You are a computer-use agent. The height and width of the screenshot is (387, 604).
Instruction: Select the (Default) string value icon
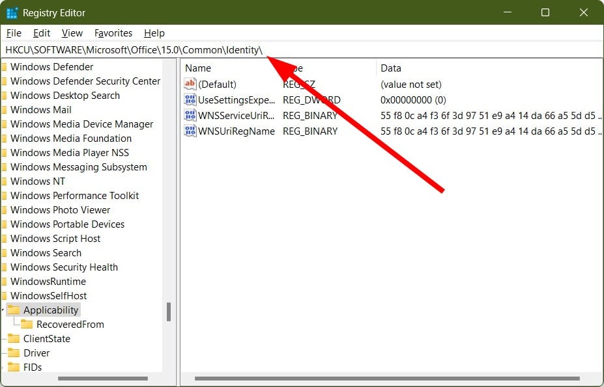click(x=190, y=84)
